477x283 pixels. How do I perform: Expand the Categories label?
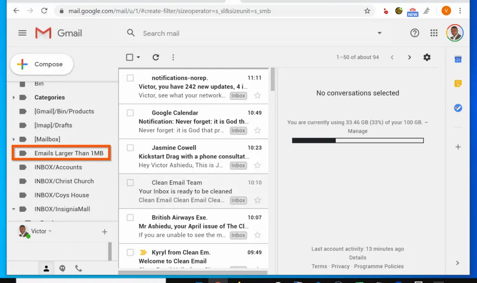click(14, 97)
